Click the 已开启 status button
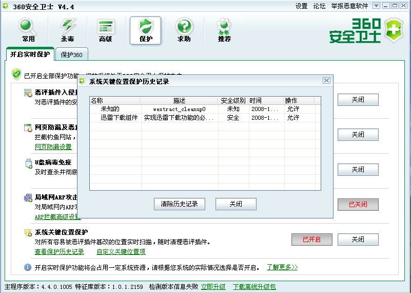This screenshot has width=411, height=293. click(x=311, y=240)
